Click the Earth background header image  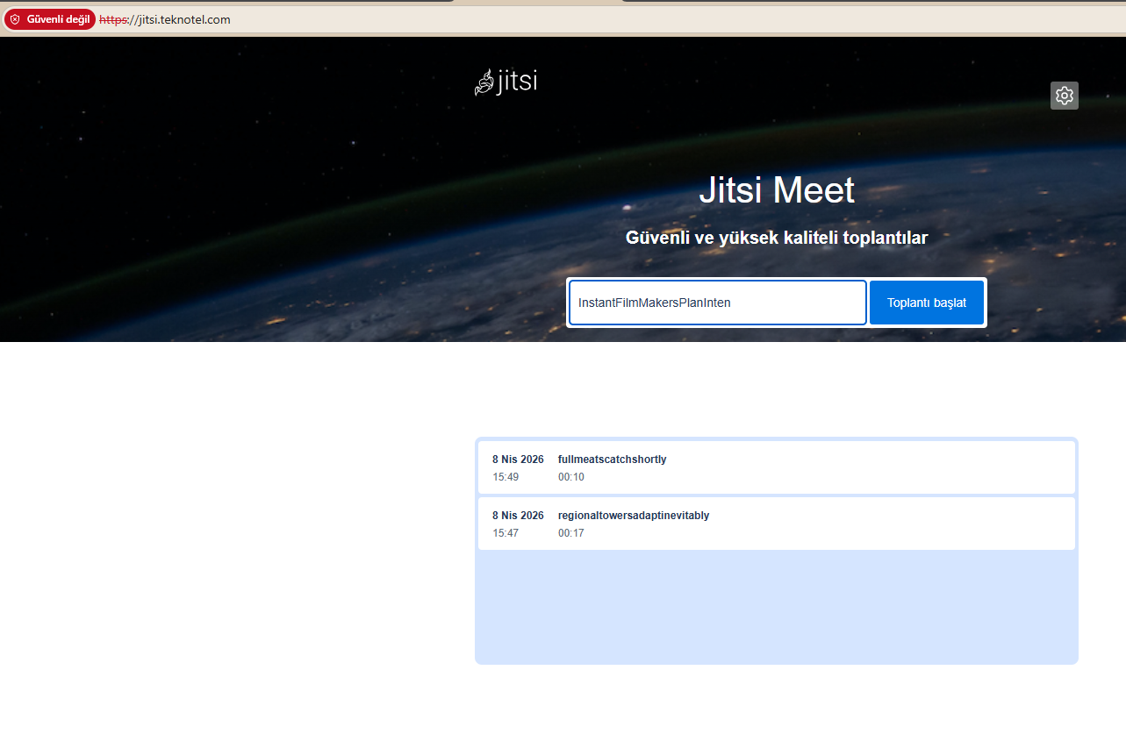(263, 219)
